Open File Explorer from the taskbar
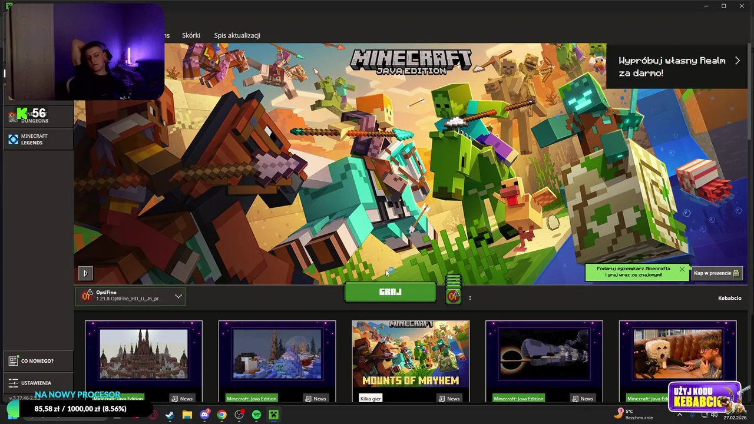754x424 pixels. pyautogui.click(x=187, y=415)
